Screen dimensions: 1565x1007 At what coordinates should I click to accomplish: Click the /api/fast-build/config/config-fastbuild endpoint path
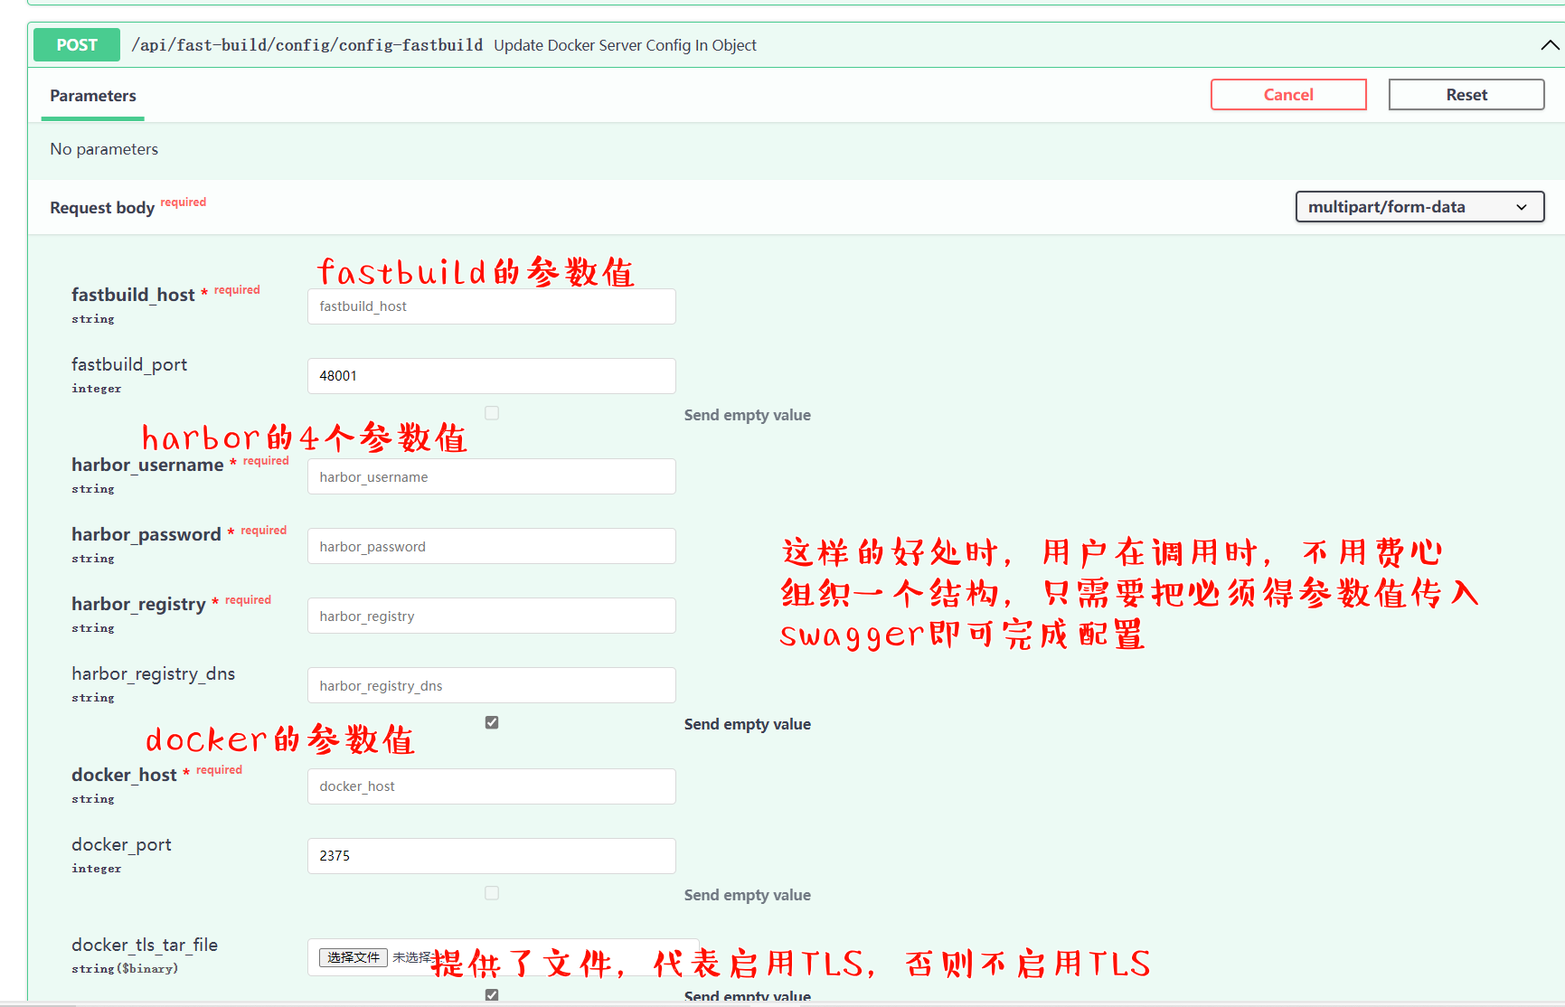tap(307, 45)
